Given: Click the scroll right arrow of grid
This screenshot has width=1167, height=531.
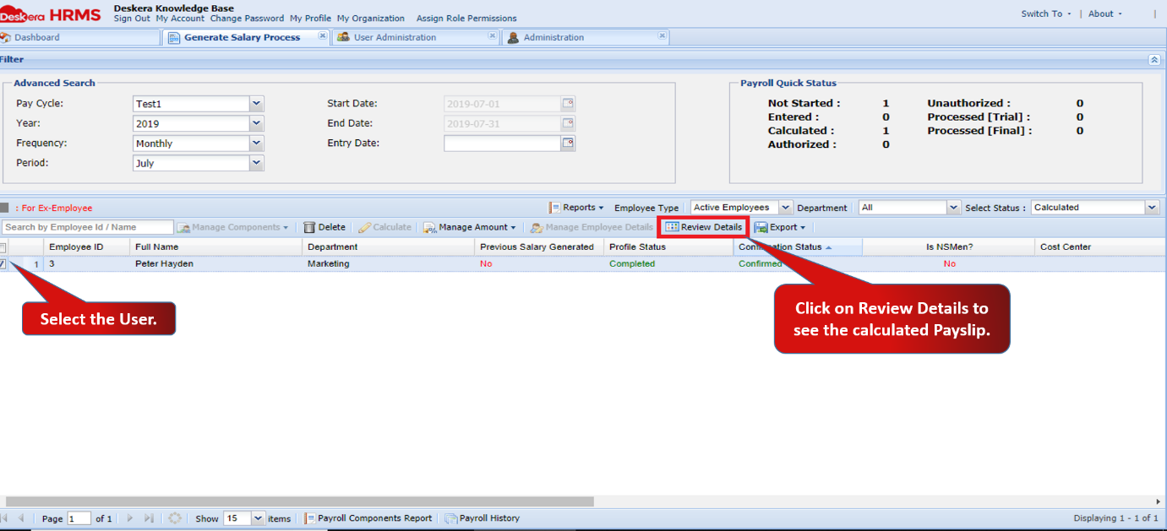Looking at the screenshot, I should pyautogui.click(x=1159, y=501).
